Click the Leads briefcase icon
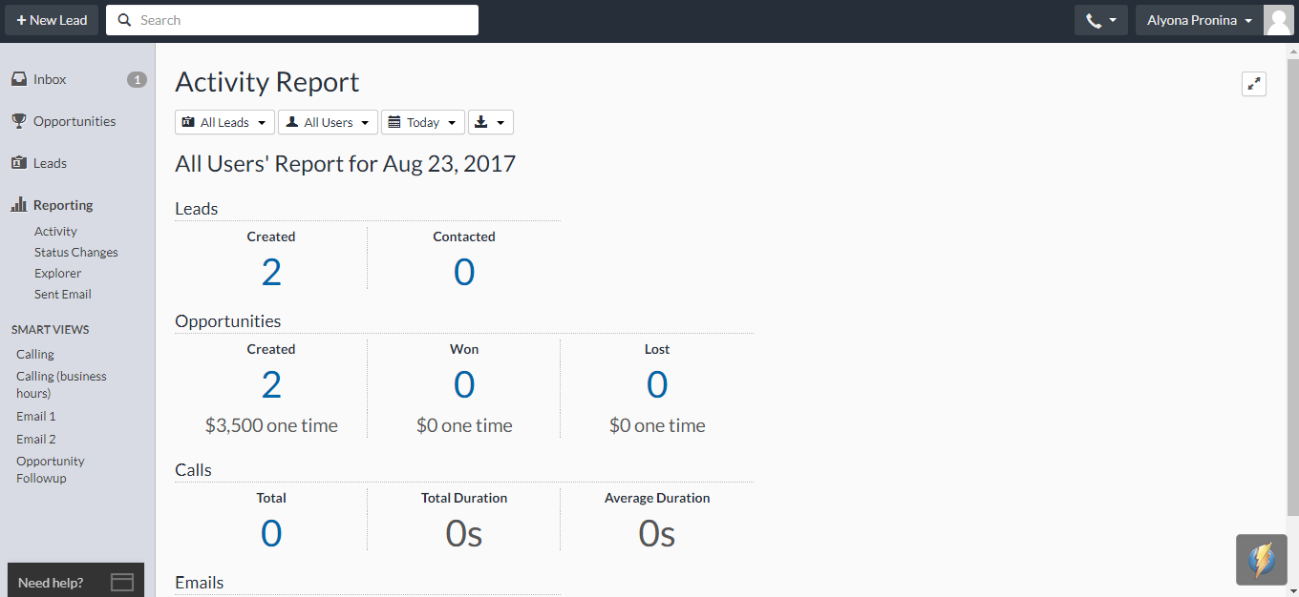1299x597 pixels. click(x=19, y=163)
